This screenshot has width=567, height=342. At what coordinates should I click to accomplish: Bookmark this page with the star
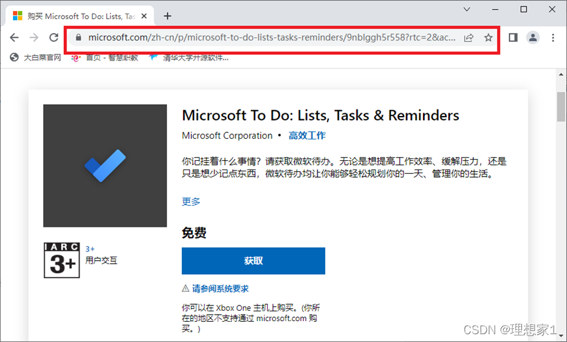click(x=488, y=38)
